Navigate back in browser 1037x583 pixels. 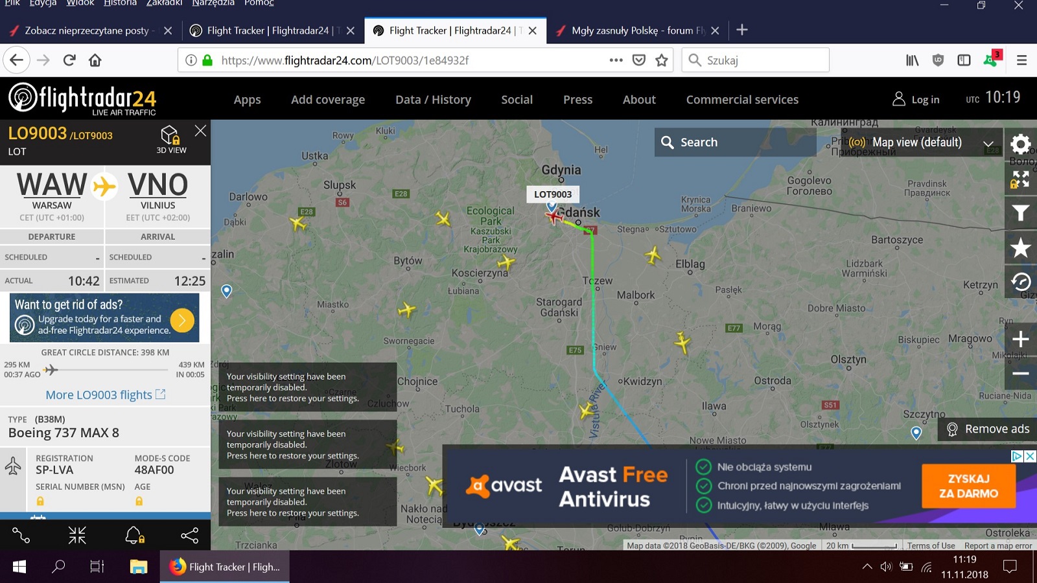click(x=16, y=60)
